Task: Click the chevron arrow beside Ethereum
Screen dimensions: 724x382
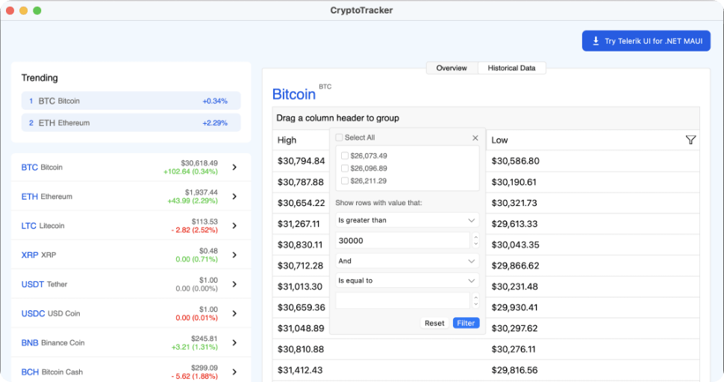Action: 234,197
